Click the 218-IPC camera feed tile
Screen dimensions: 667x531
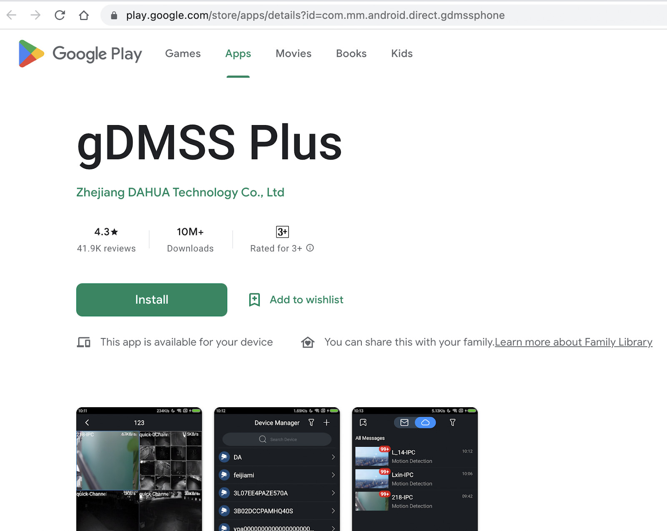coord(108,461)
